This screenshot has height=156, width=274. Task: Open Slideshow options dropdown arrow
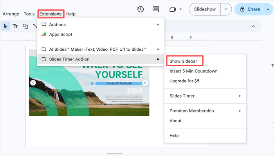click(x=226, y=9)
